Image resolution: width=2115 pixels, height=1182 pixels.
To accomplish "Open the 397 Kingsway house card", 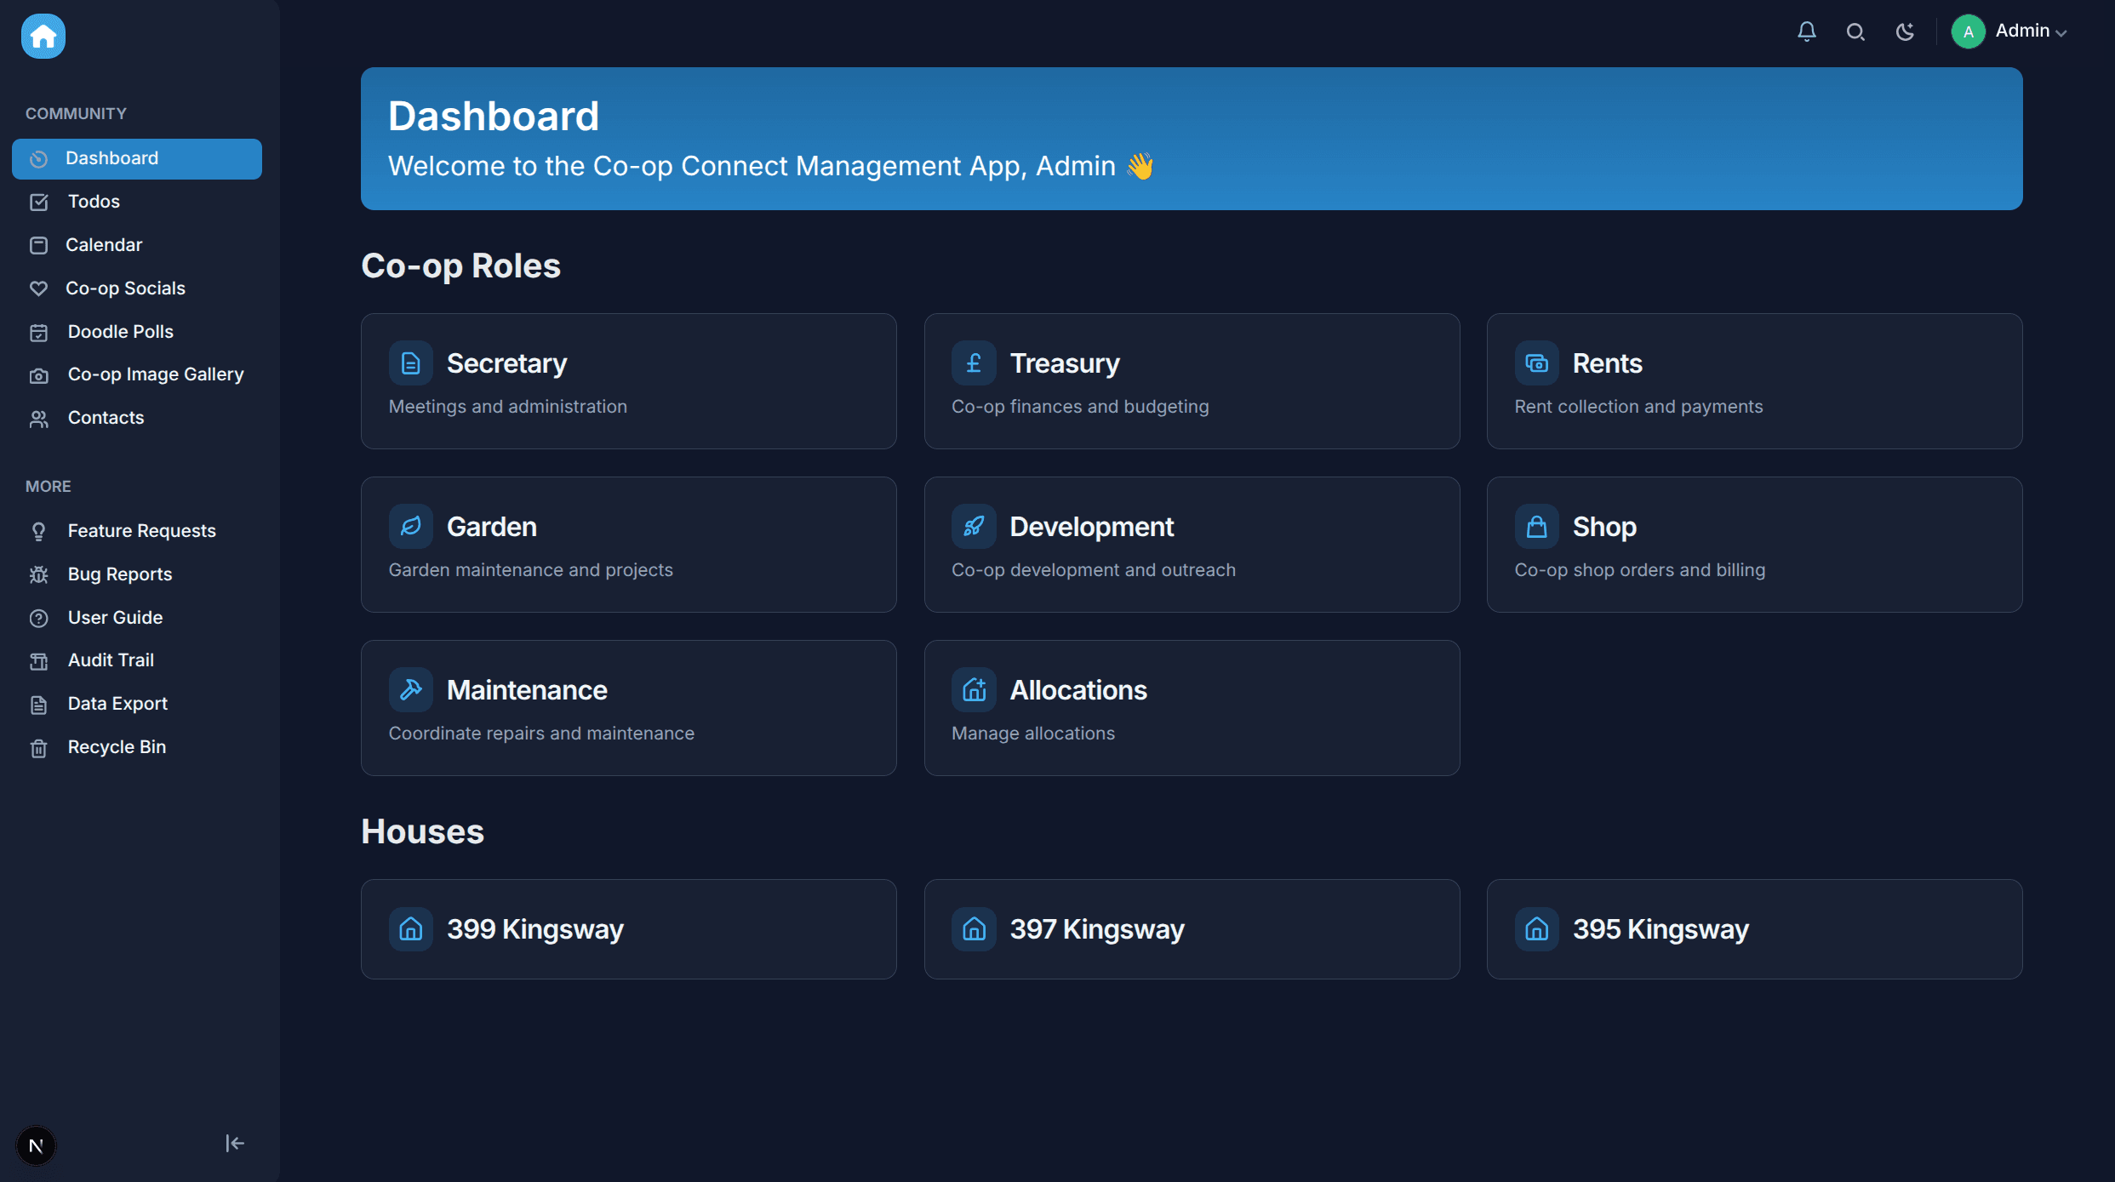I will tap(1191, 928).
